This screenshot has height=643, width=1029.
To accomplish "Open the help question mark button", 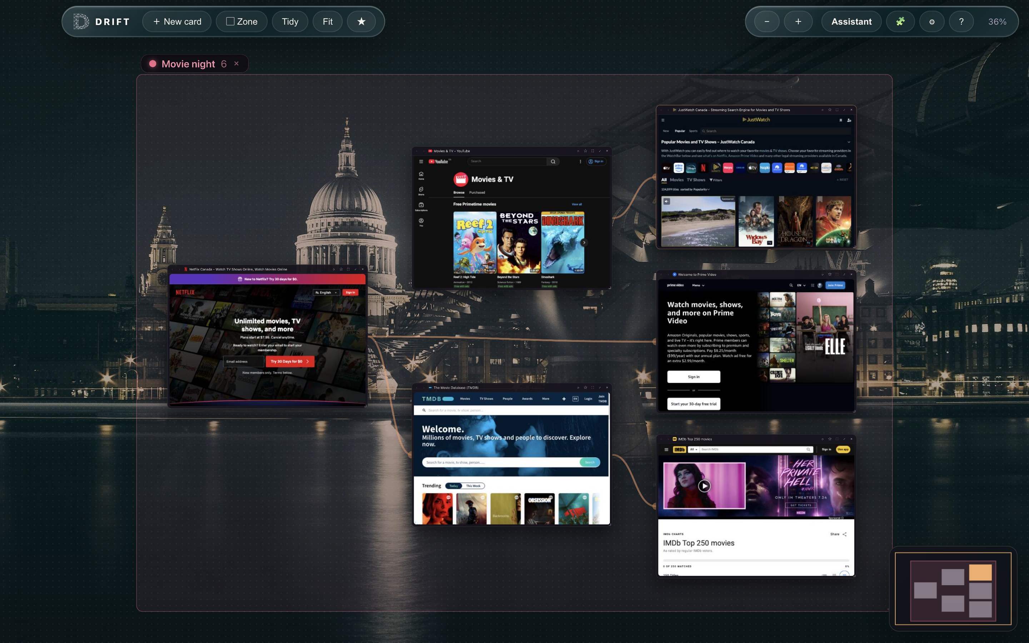I will point(961,22).
